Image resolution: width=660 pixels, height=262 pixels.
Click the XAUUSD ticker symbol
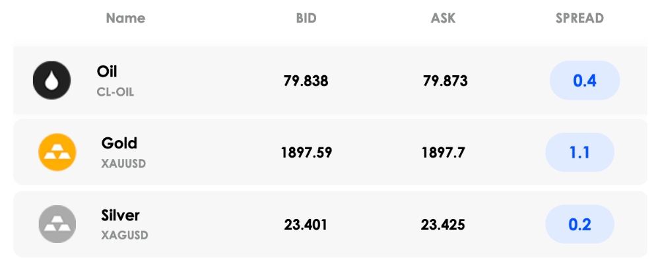pos(124,164)
